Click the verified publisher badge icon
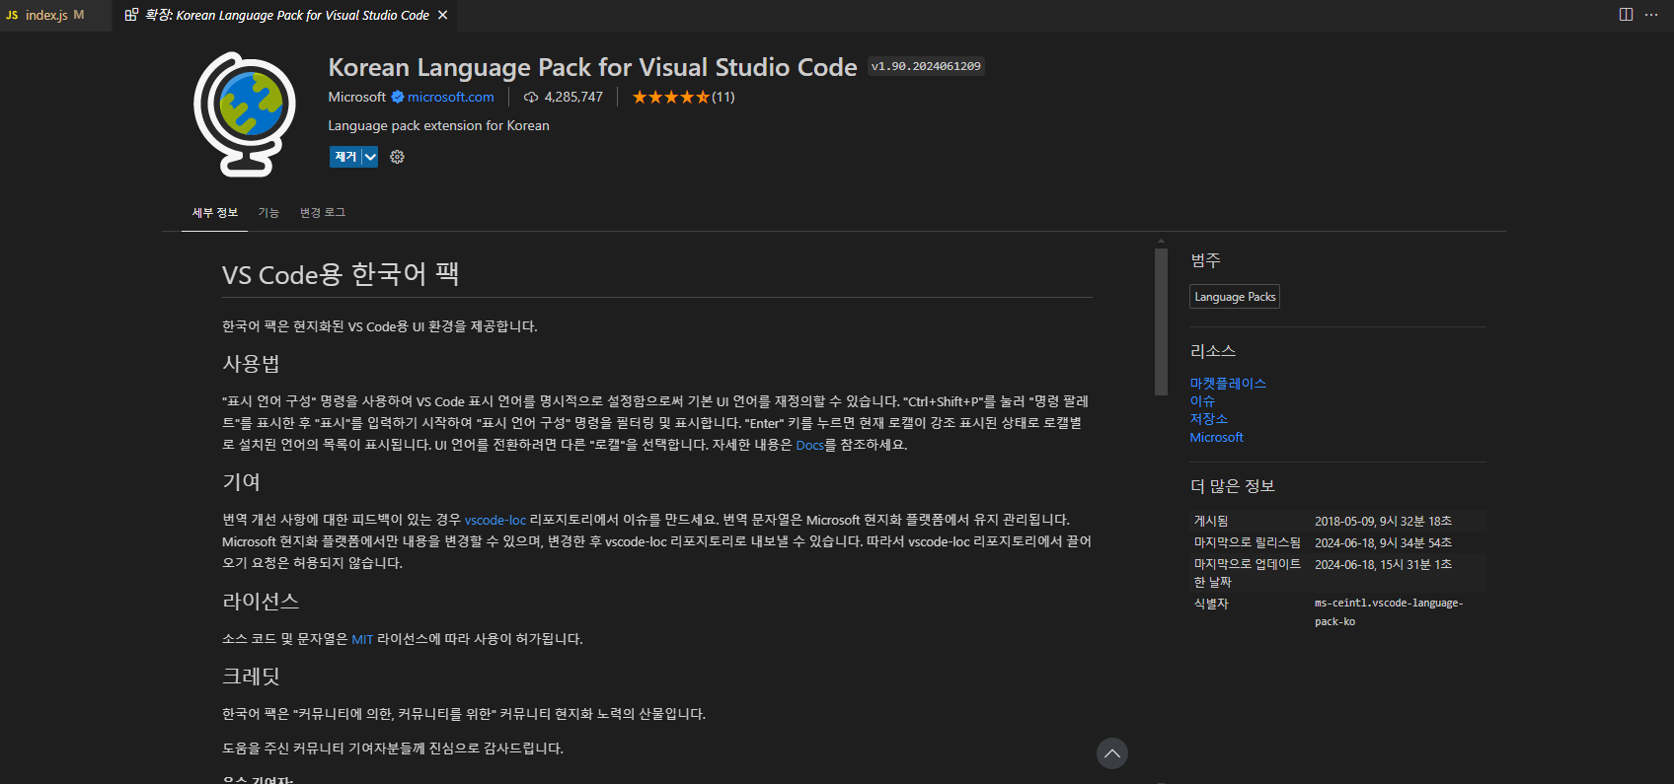1674x784 pixels. (398, 97)
